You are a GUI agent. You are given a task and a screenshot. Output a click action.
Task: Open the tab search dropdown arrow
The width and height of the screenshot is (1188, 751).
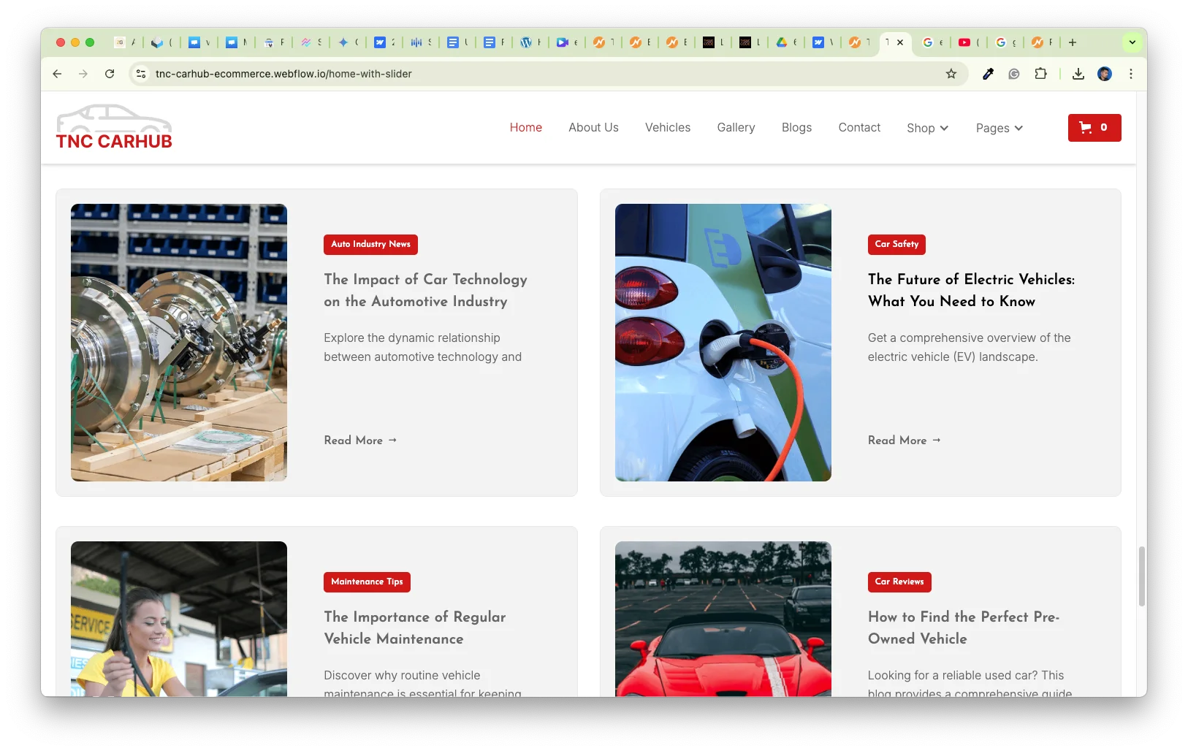(1132, 42)
